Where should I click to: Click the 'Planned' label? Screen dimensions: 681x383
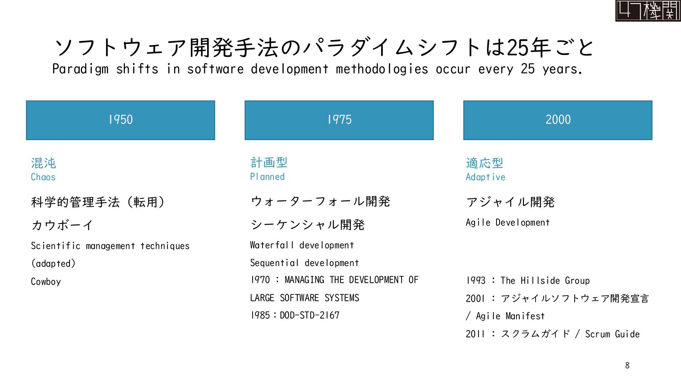267,177
